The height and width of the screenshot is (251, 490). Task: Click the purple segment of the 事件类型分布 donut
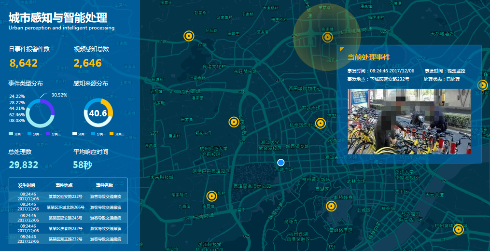[x=51, y=107]
